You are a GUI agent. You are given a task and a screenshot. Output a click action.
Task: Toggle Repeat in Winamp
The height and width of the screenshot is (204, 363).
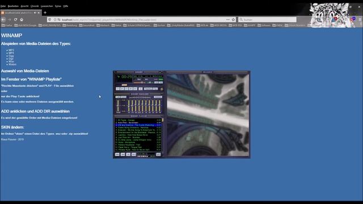click(155, 89)
